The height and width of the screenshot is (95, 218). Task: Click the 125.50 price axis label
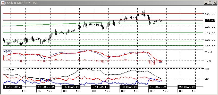pos(210,46)
